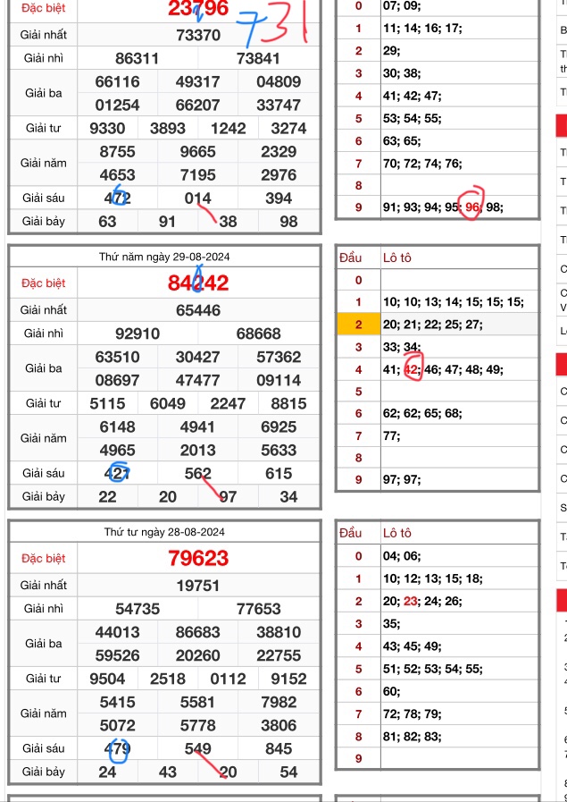
Task: Click third prize number 04809
Action: 279,82
